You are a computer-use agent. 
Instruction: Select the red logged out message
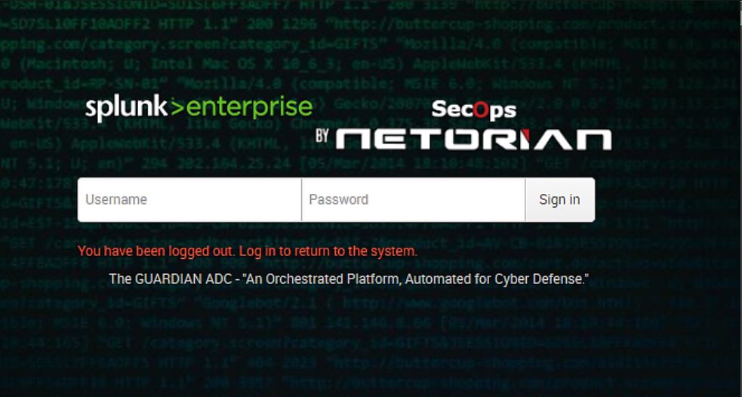[248, 251]
